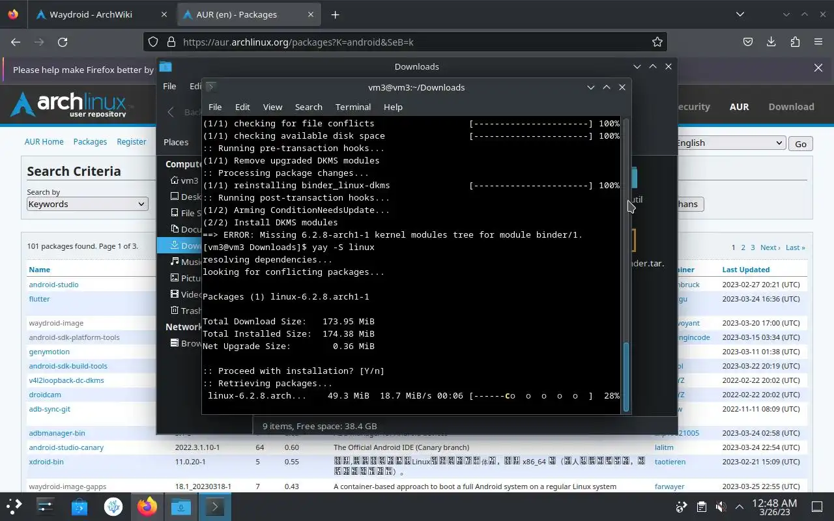Screen dimensions: 834x521
Task: Open the application launcher in taskbar
Action: [x=14, y=506]
